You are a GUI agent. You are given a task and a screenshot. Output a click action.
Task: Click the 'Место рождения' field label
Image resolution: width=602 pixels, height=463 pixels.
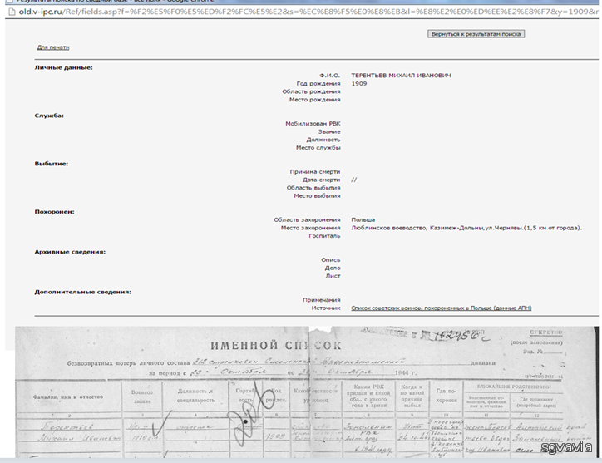(315, 100)
